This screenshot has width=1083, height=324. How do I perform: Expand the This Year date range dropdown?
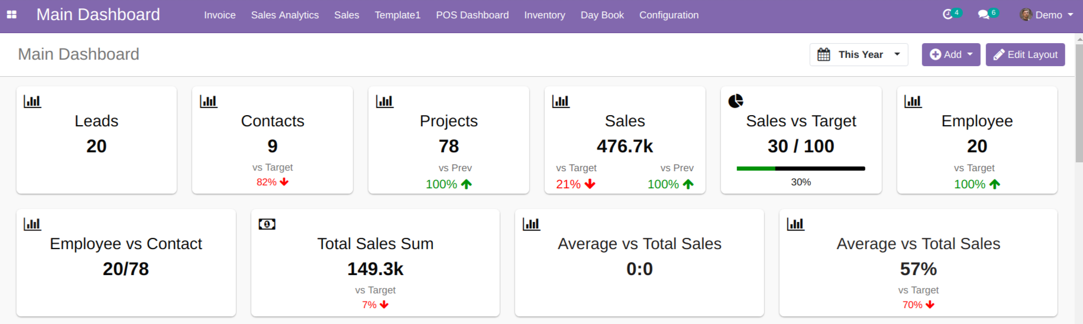[x=859, y=55]
